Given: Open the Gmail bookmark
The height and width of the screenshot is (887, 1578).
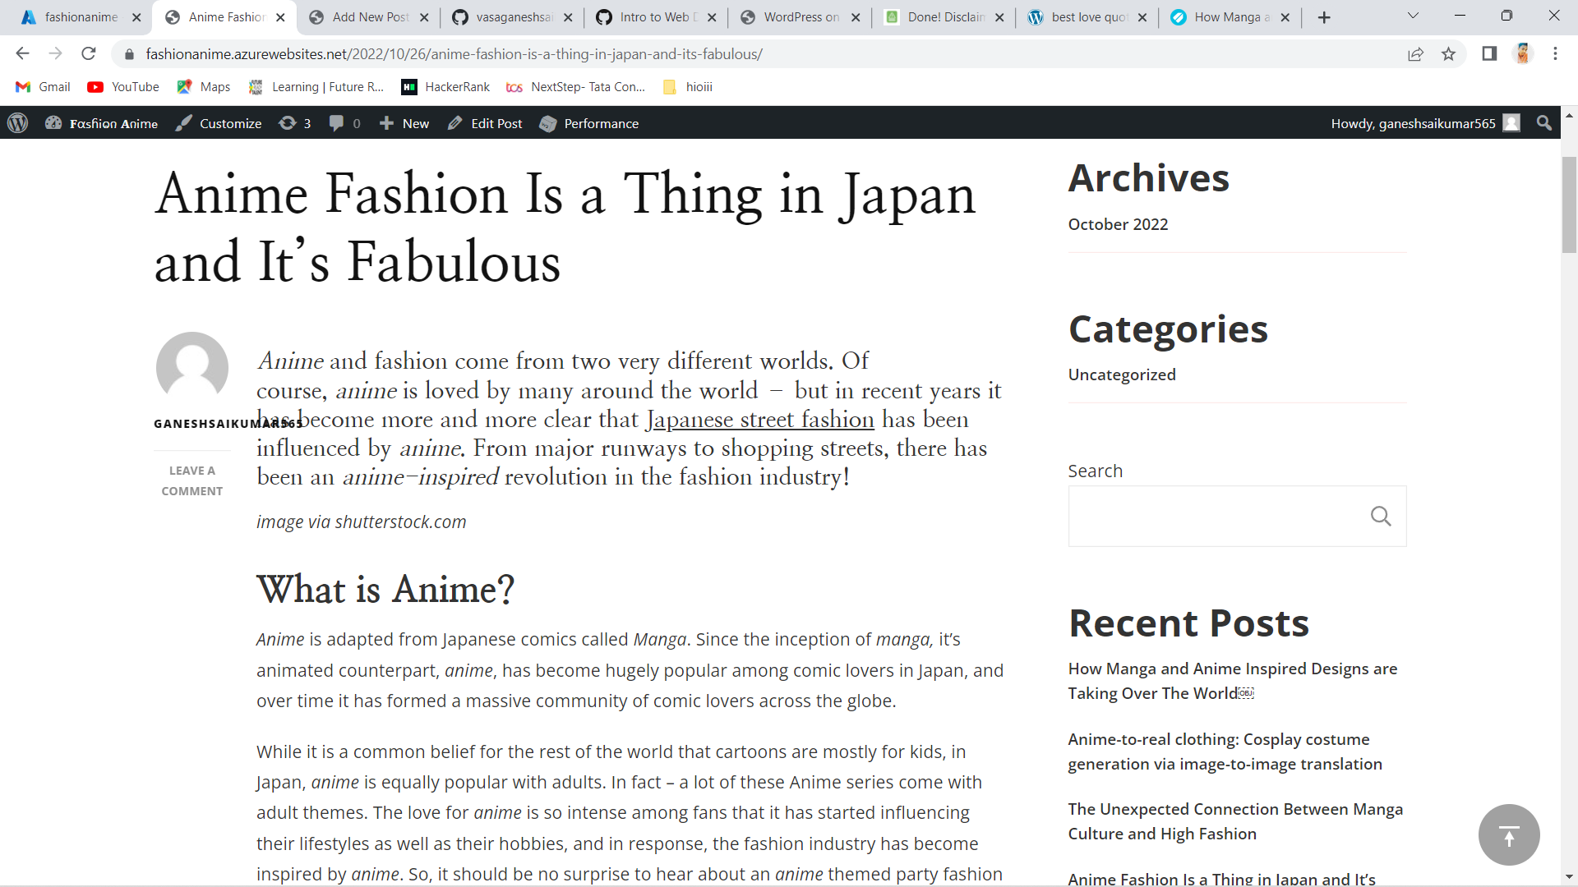Looking at the screenshot, I should [42, 86].
